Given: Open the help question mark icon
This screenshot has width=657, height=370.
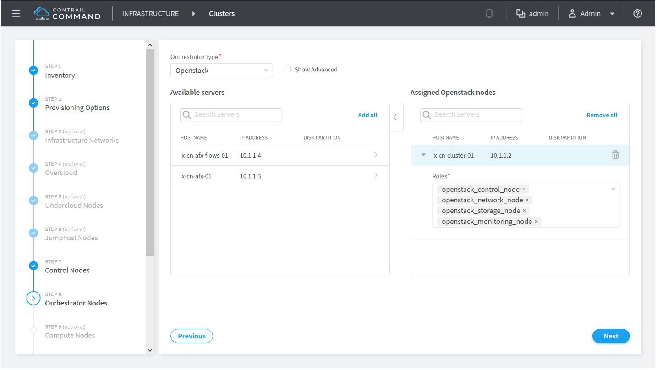Looking at the screenshot, I should pos(637,14).
